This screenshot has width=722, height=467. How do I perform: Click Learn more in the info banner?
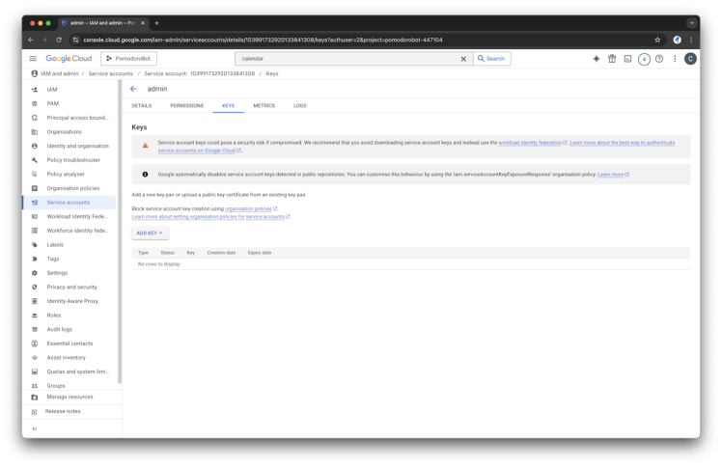[x=613, y=175]
